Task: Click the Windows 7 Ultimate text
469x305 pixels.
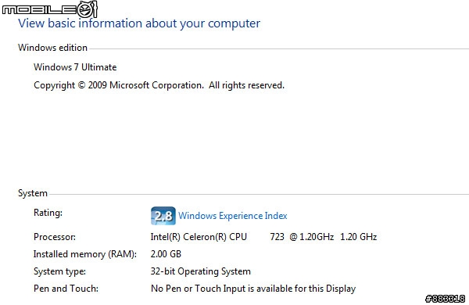Action: [x=75, y=67]
